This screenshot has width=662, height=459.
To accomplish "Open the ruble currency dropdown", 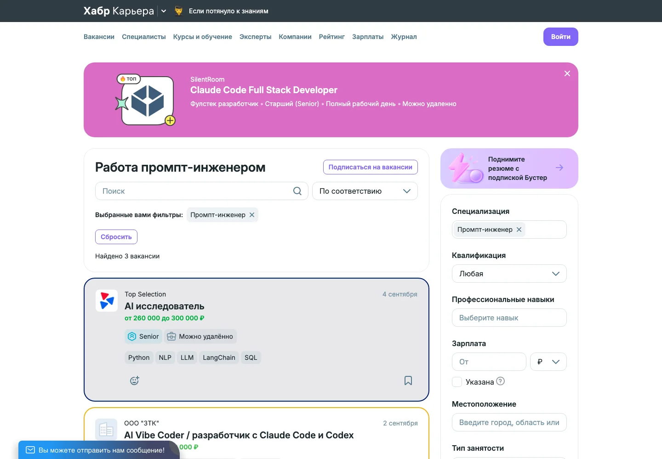I will pos(548,362).
